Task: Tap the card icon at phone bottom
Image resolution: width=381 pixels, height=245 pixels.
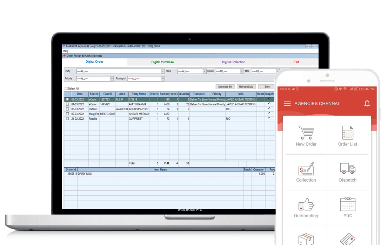Action: click(347, 239)
